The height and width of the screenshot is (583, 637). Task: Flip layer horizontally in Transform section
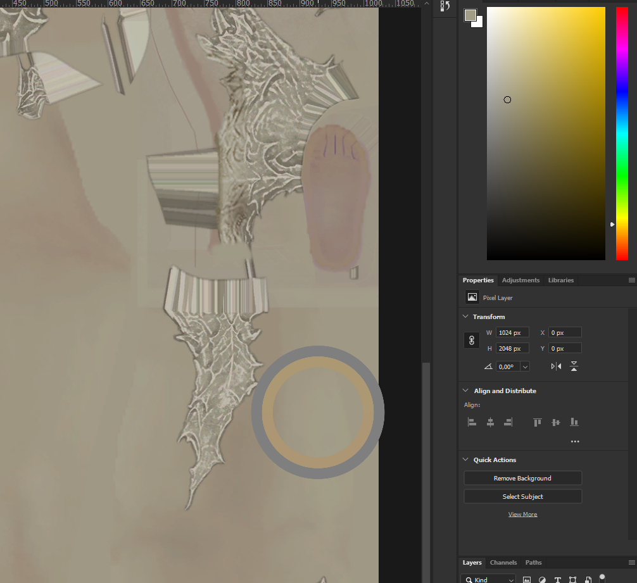coord(556,367)
